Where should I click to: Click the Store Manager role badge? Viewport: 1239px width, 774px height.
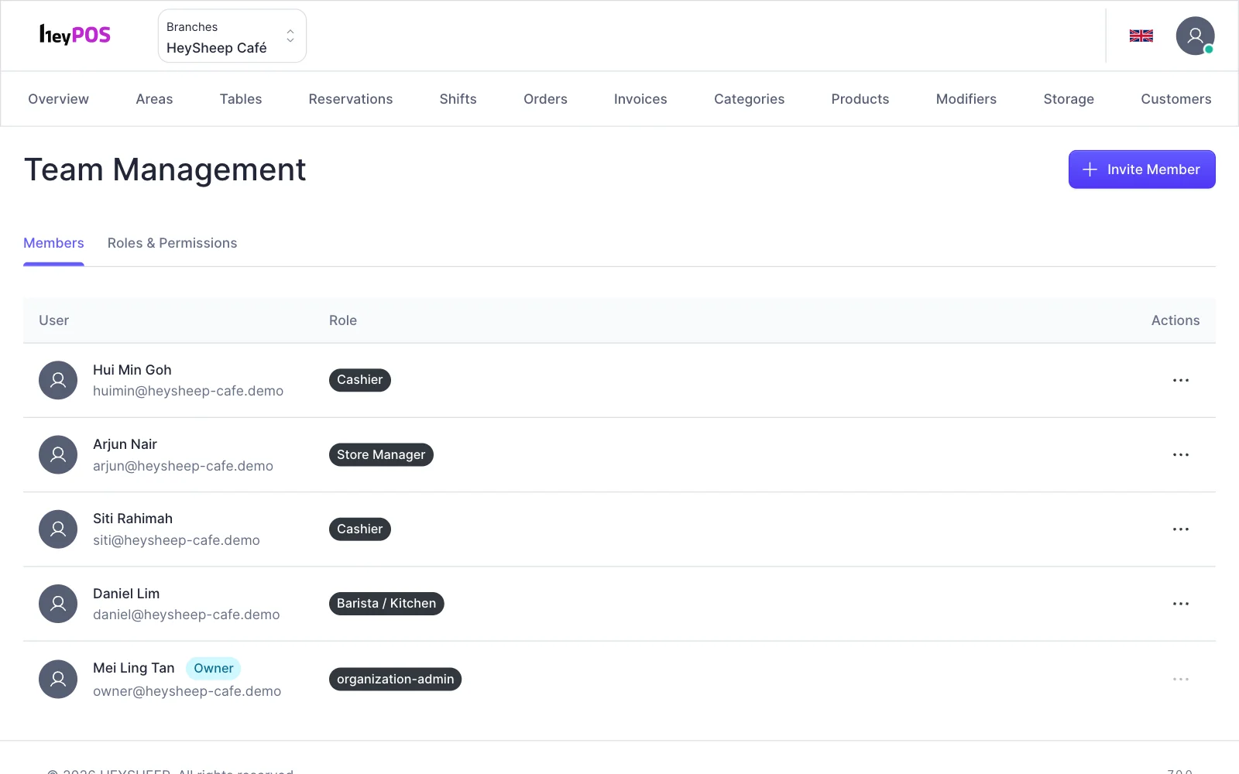[381, 455]
